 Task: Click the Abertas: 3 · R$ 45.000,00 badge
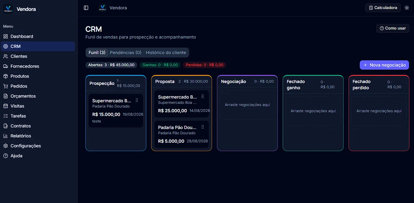click(111, 65)
